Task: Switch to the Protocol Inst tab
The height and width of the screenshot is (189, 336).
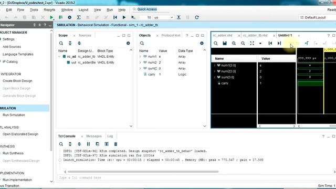Action: point(171,35)
